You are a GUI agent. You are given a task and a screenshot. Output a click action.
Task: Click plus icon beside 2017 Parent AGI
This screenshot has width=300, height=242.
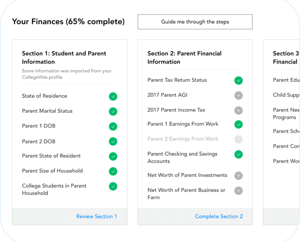[238, 96]
